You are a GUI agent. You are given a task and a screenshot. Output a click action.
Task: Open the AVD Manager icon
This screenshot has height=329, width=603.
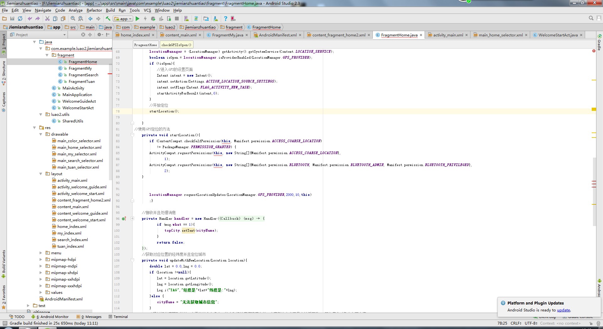[x=186, y=19]
